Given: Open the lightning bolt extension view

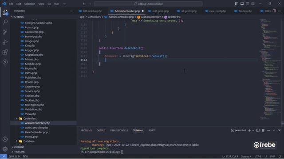Looking at the screenshot, I should click(x=5, y=62).
